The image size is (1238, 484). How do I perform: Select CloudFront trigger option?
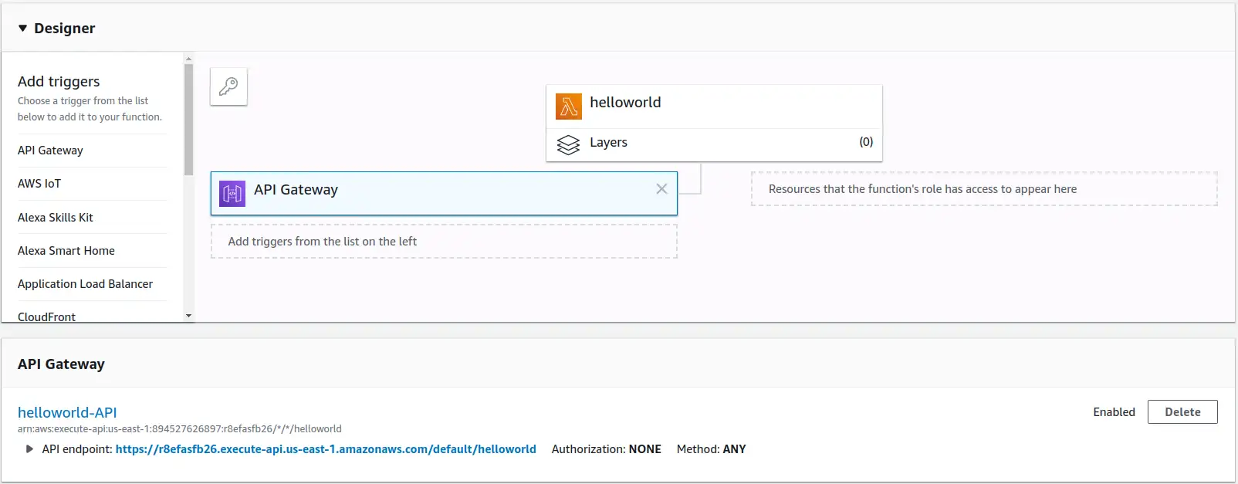(x=47, y=315)
